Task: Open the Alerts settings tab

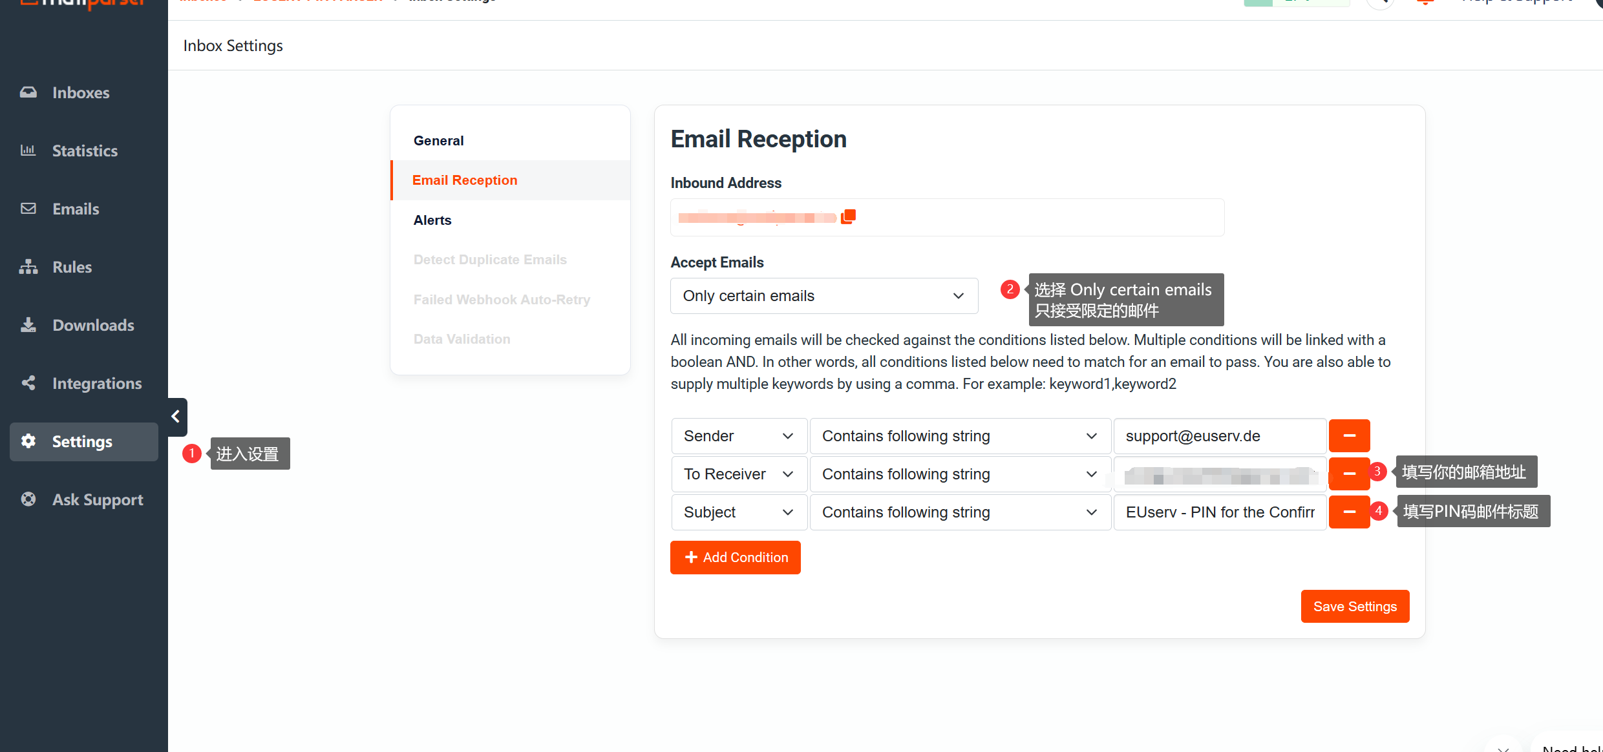Action: 432,220
